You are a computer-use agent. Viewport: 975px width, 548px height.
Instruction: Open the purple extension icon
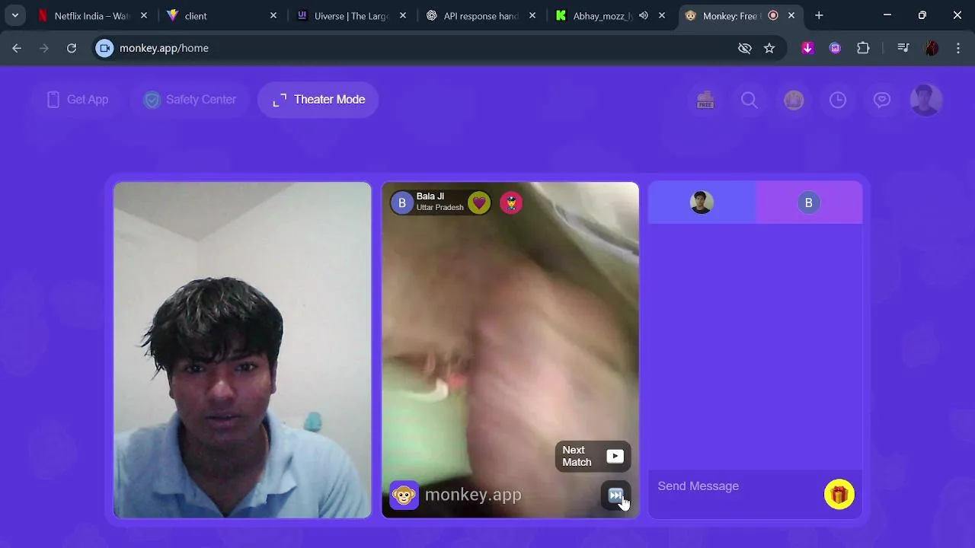[x=836, y=48]
